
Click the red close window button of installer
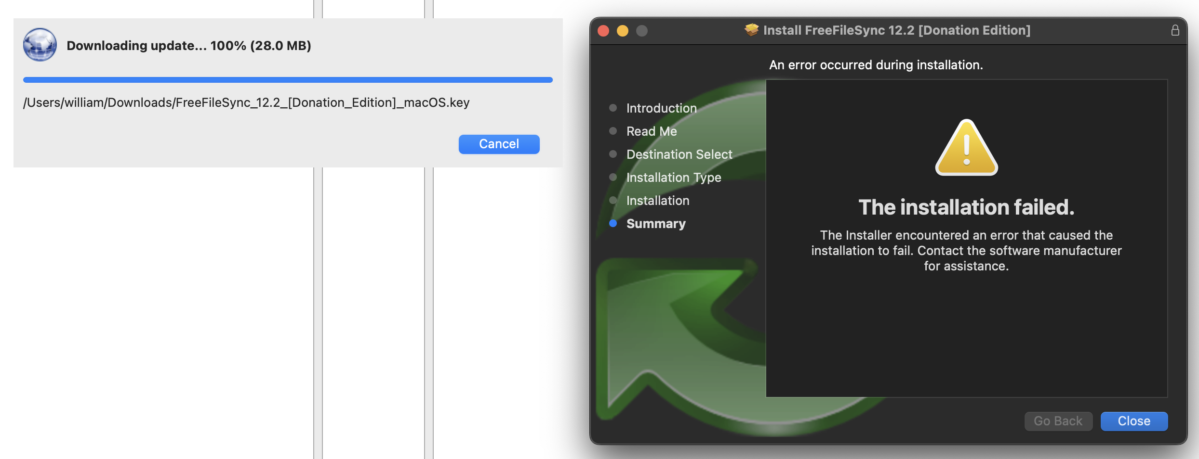[x=603, y=31]
